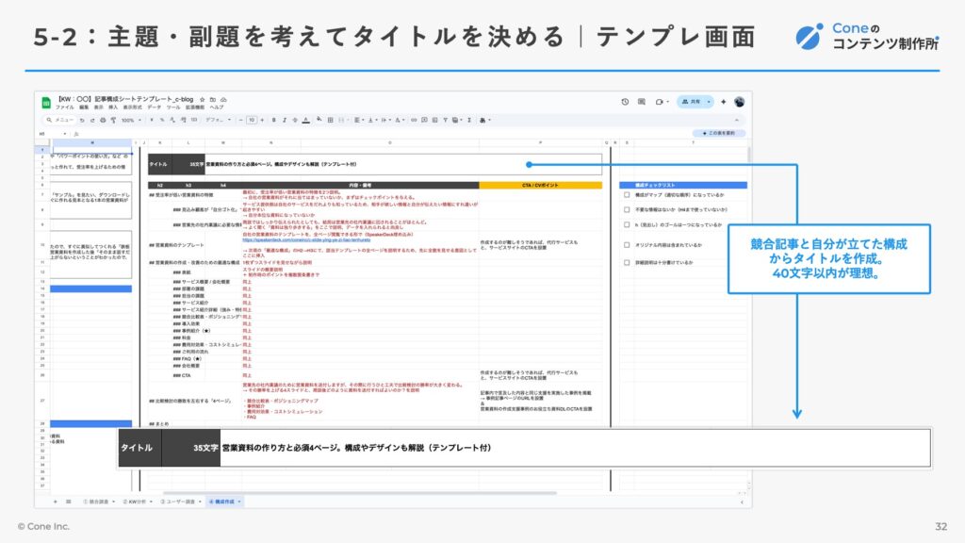Click the horizontal scrollbar of the sheet
Viewport: 965px width, 543px height.
tap(360, 492)
